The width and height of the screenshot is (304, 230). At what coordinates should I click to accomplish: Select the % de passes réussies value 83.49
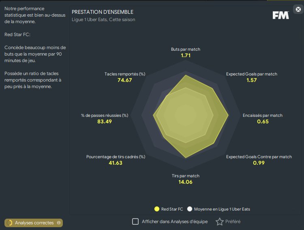[x=105, y=122]
